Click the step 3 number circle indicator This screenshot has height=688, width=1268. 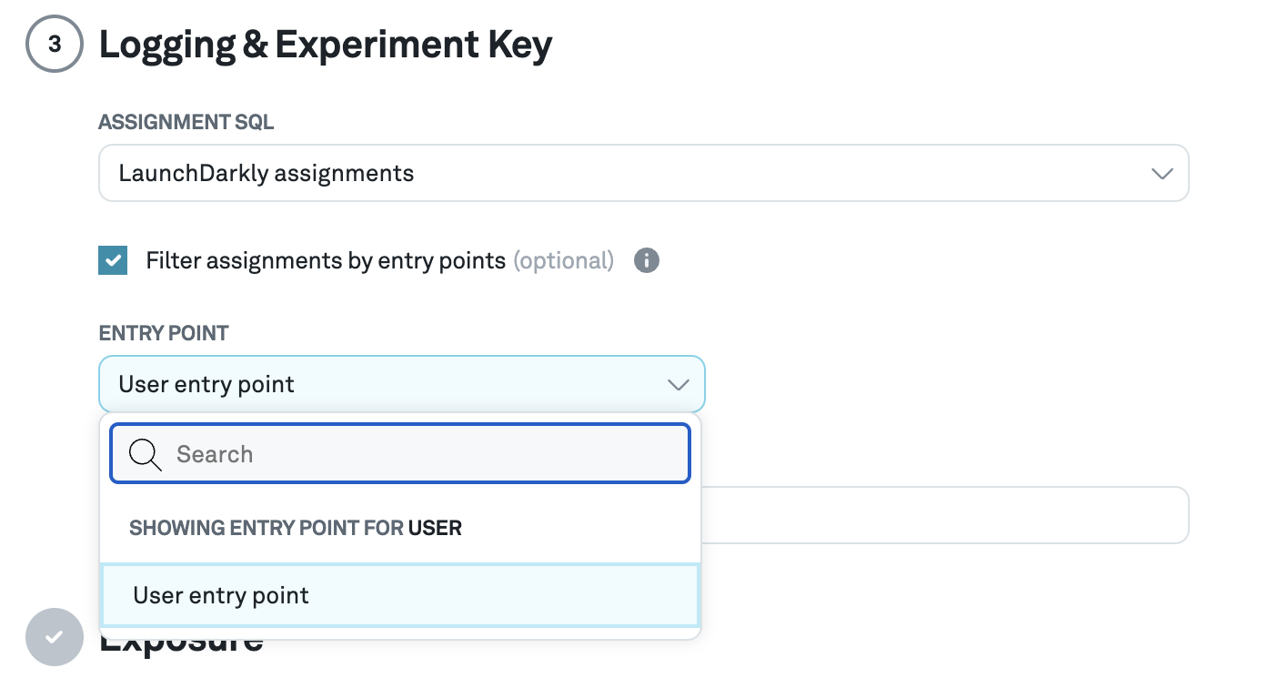[x=54, y=43]
